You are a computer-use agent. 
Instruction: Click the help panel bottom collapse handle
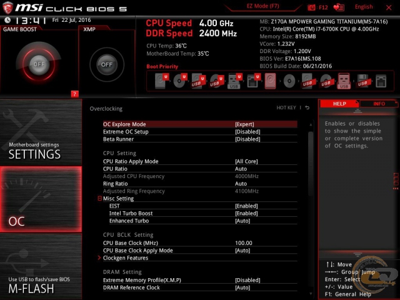(357, 254)
